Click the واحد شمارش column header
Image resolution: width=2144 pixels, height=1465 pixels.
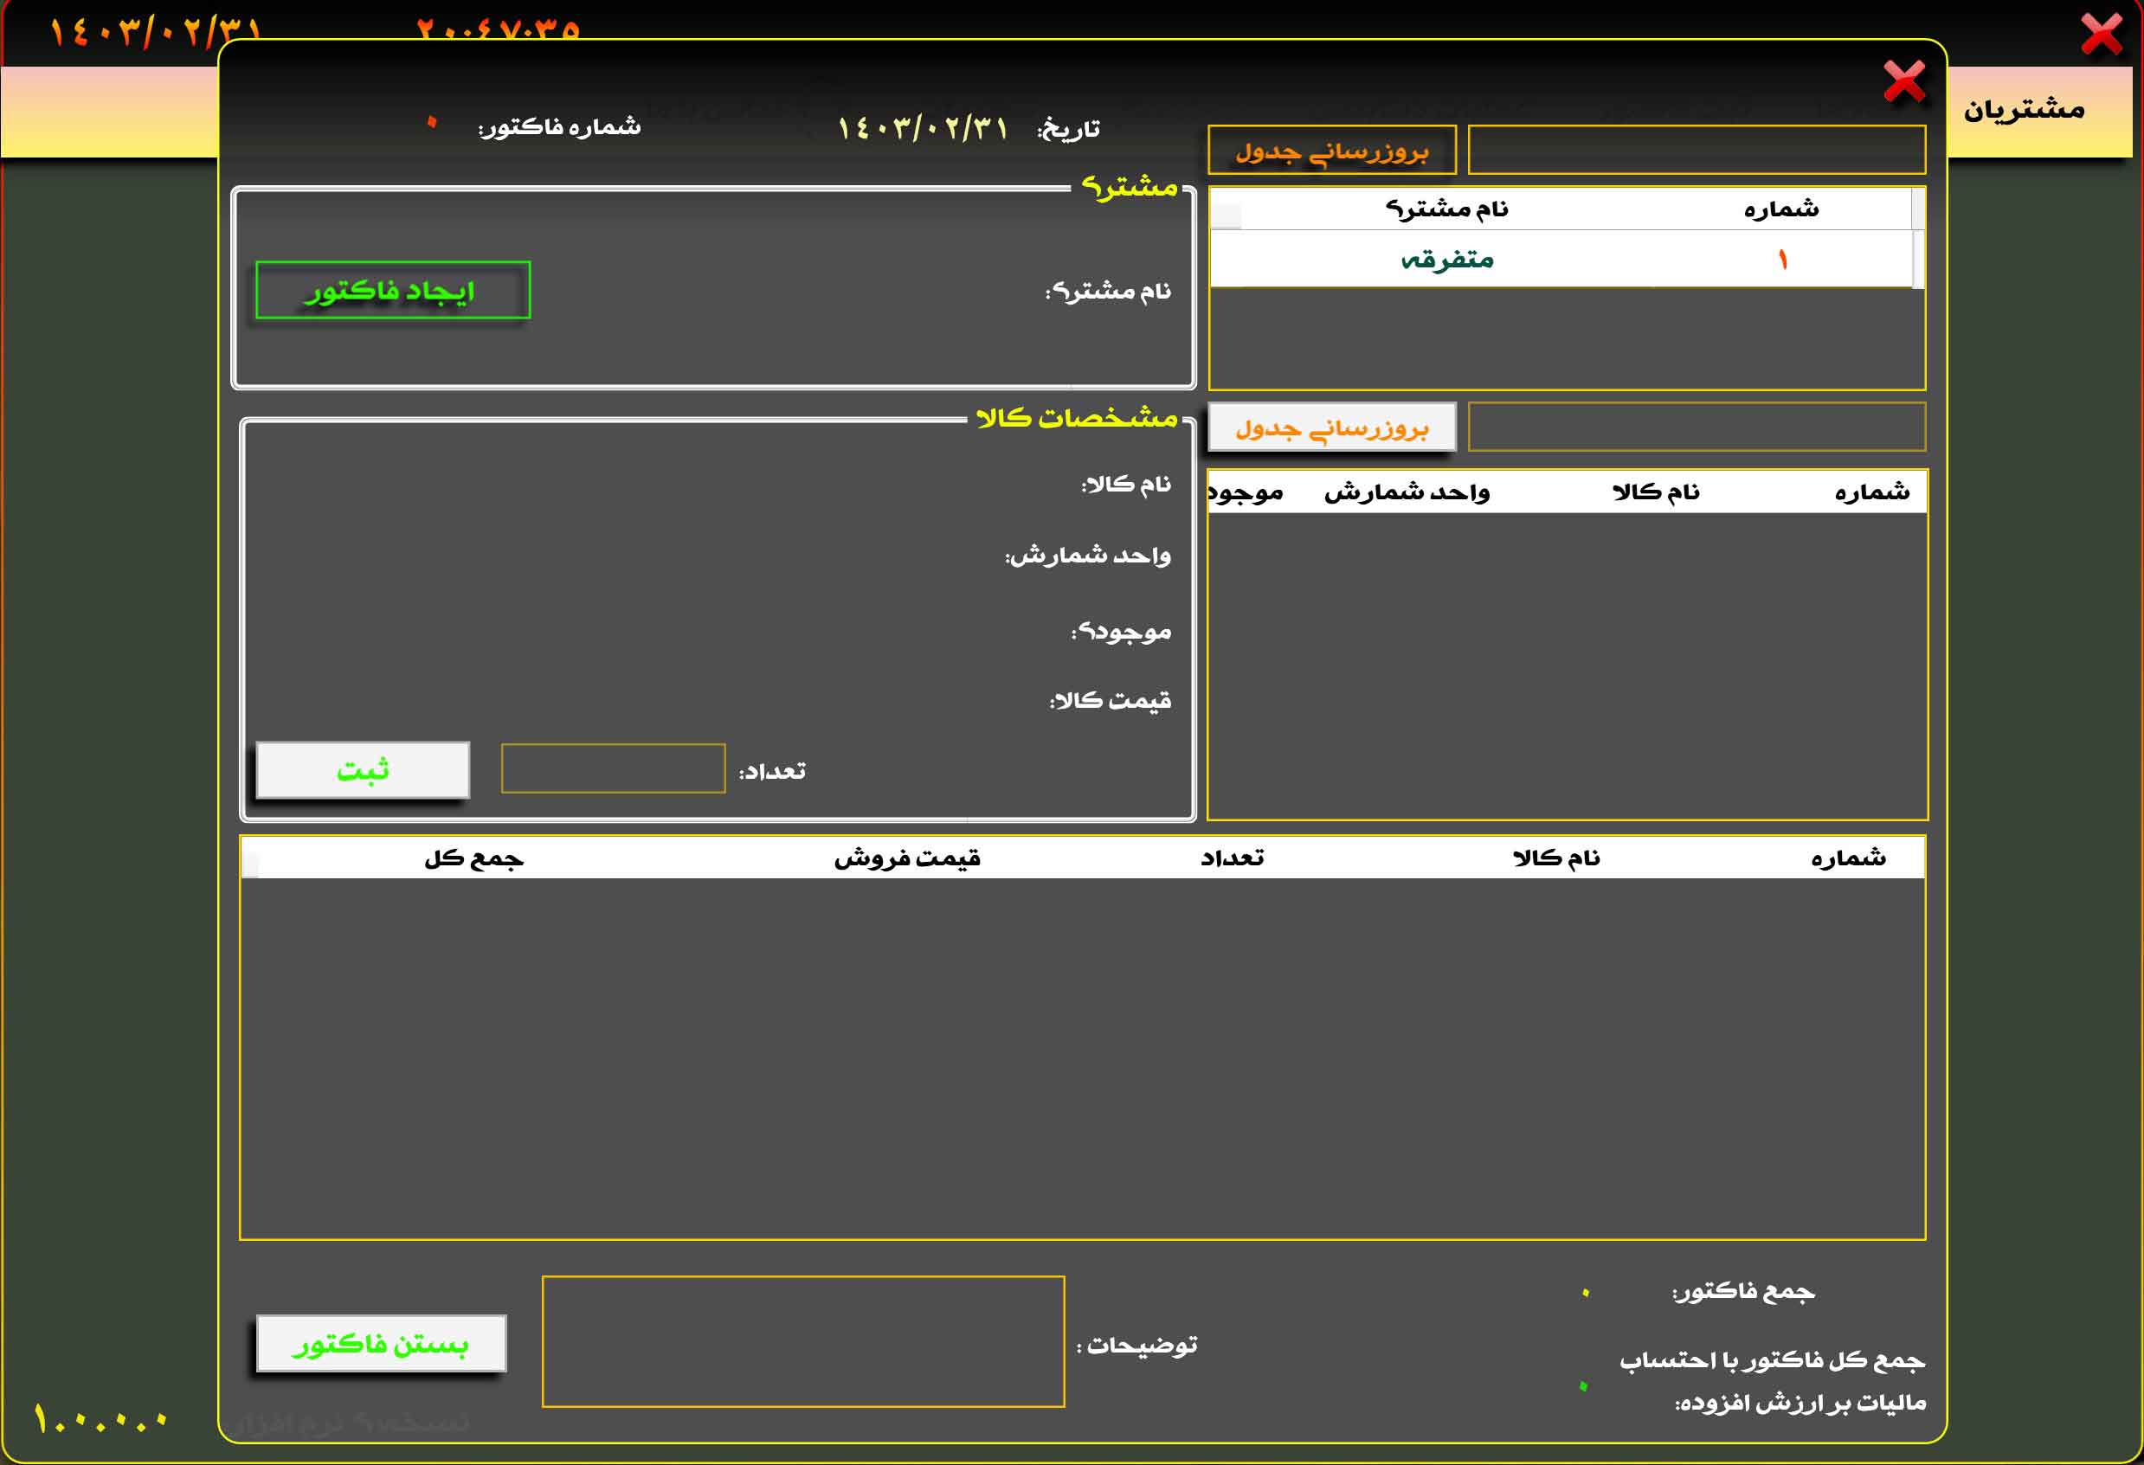(1406, 492)
